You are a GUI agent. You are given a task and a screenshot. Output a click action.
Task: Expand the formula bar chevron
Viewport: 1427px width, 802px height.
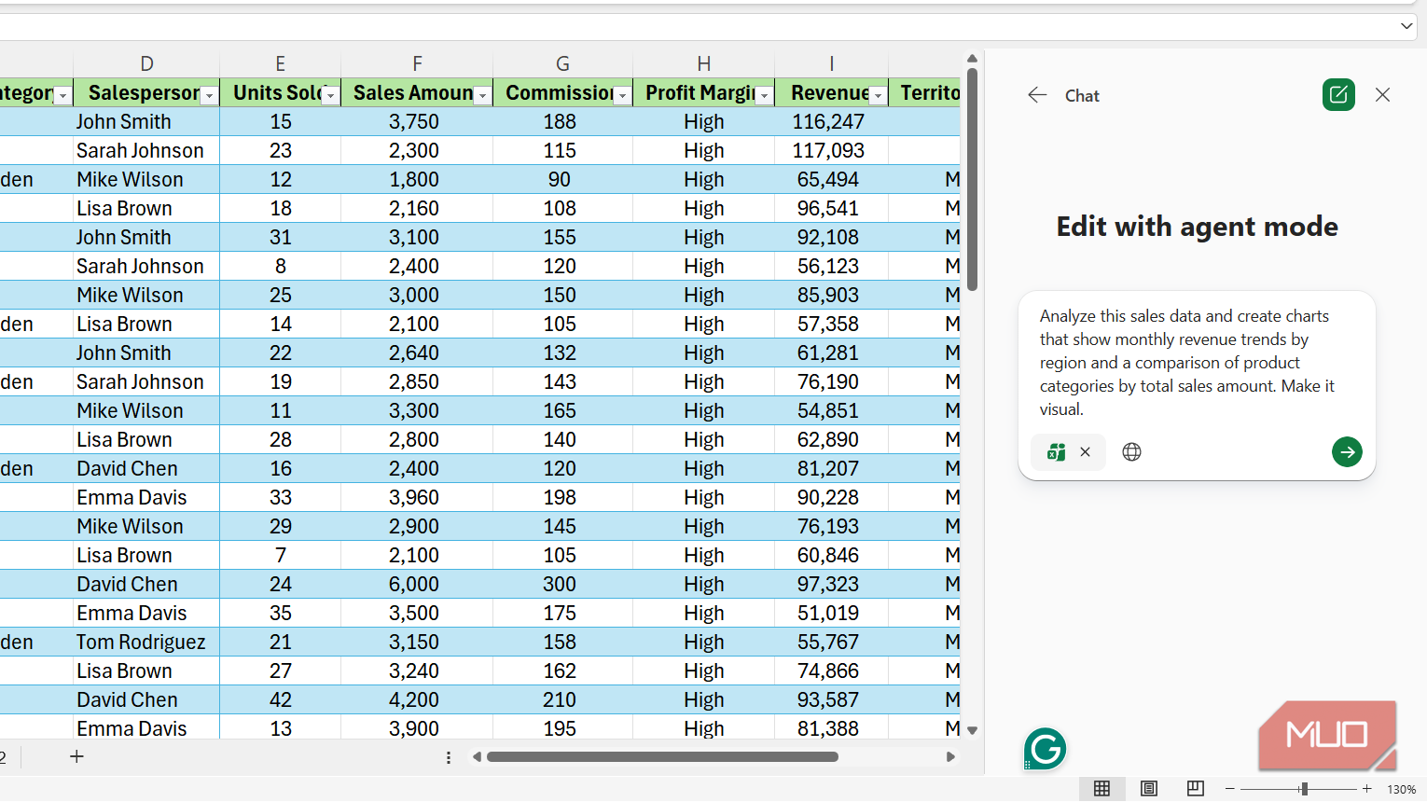pos(1406,26)
